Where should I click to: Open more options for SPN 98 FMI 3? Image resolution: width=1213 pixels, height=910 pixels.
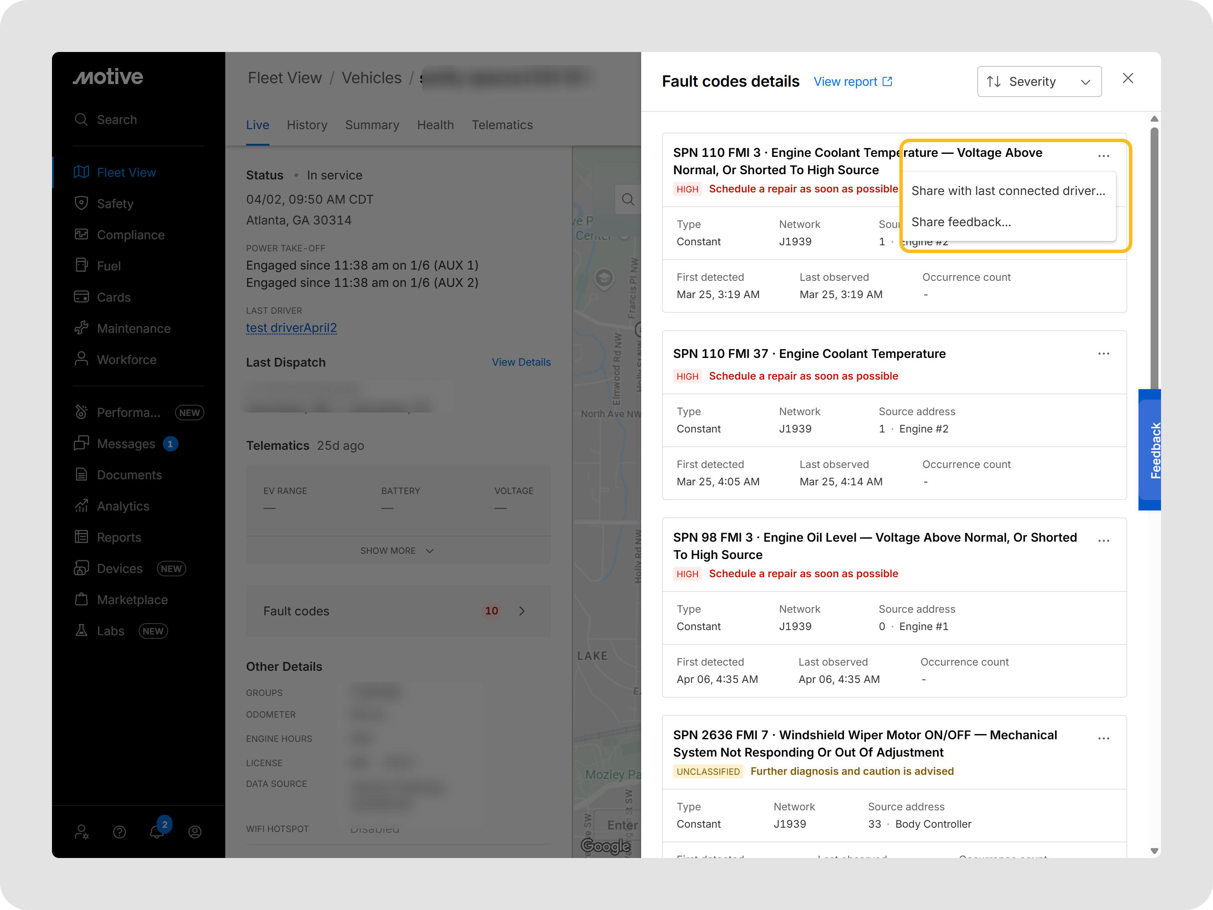pyautogui.click(x=1104, y=541)
